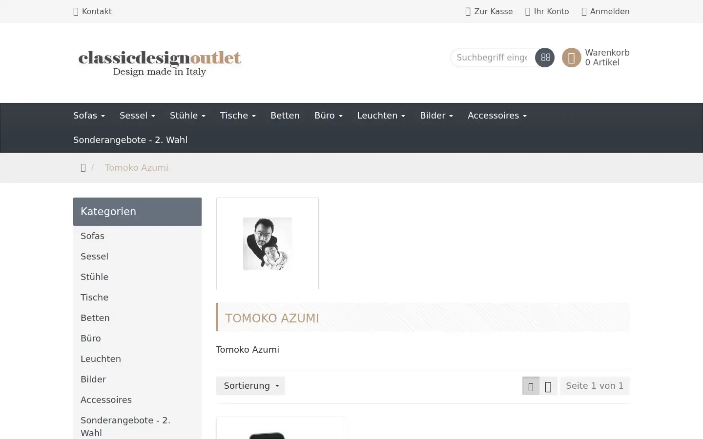Viewport: 703px width, 439px height.
Task: Click the Tomoko Azumi designer photo
Action: coord(268,243)
